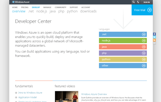Open the MANAGE menu item
The height and width of the screenshot is (102, 161).
47,7
